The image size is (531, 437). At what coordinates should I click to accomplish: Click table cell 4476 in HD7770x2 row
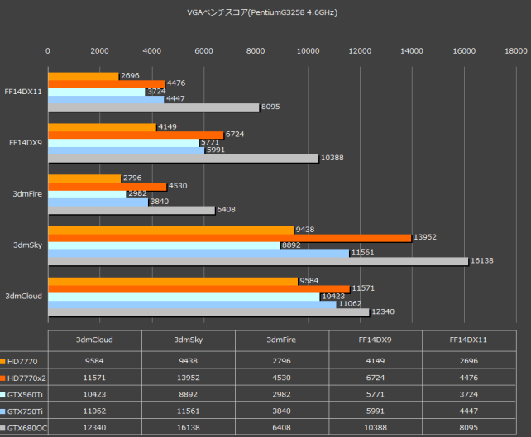[469, 378]
